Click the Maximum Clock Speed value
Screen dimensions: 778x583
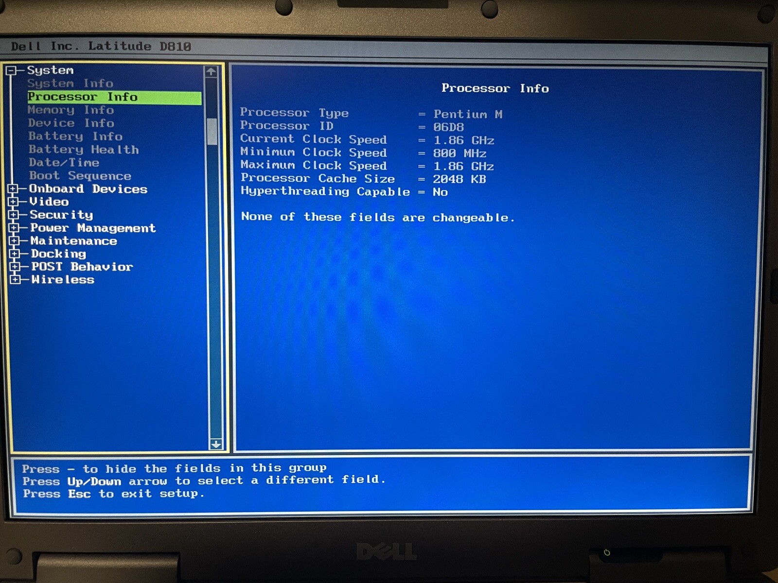(463, 167)
